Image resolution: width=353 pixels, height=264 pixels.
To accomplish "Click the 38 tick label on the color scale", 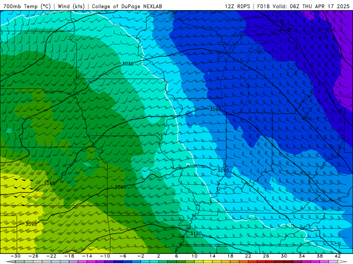I will click(319, 256).
